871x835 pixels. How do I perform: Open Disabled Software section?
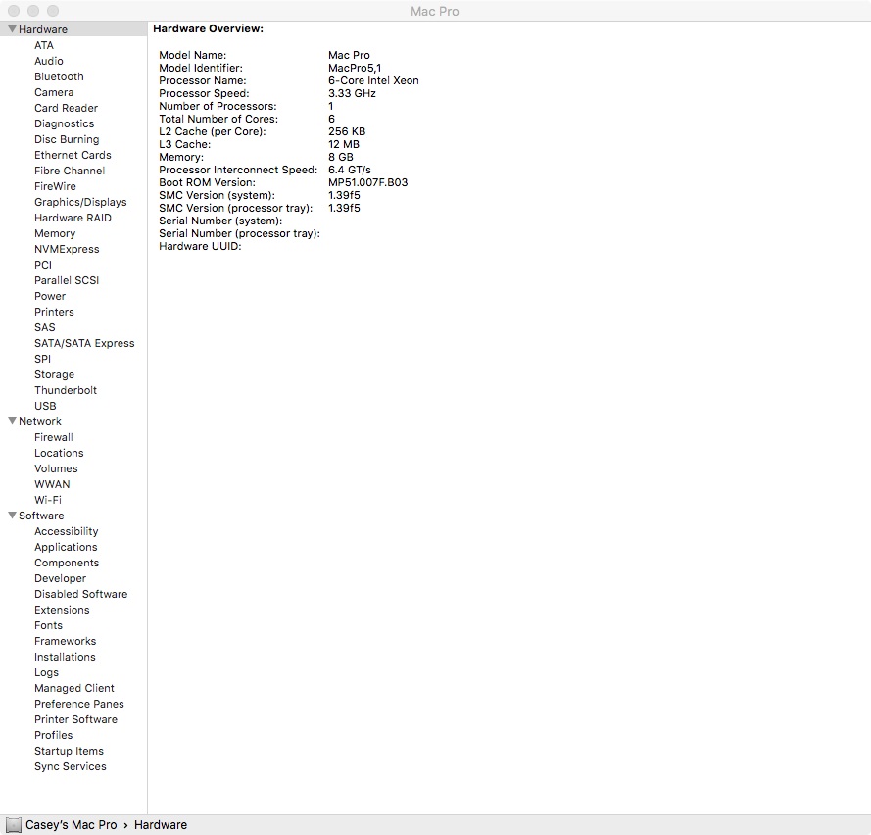pyautogui.click(x=80, y=594)
